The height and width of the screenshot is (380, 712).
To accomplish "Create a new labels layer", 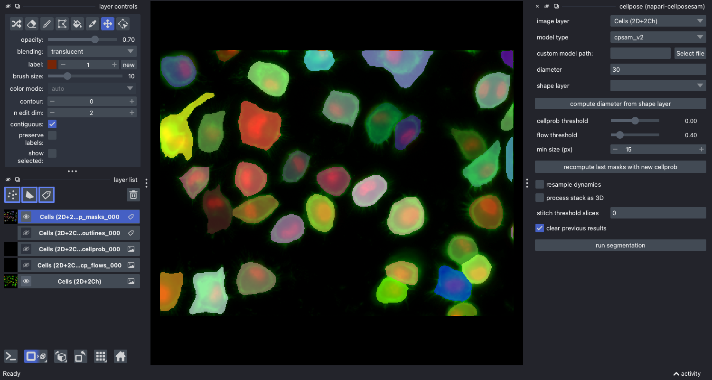I will click(46, 195).
